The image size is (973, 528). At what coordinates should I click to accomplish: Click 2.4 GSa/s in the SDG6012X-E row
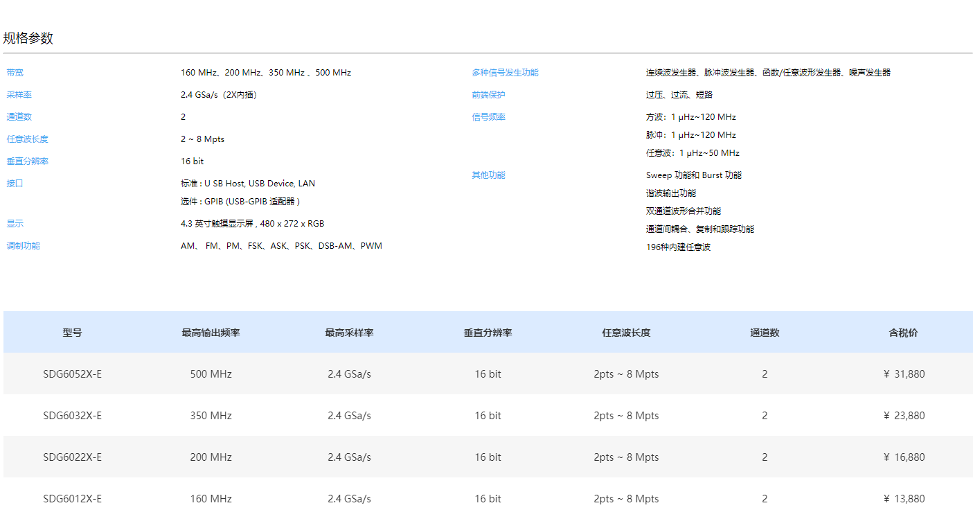coord(349,499)
